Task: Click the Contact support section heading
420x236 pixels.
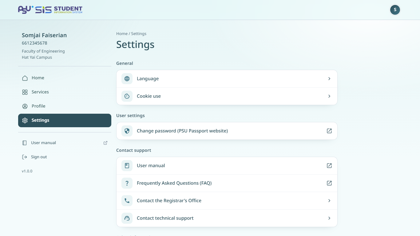Action: [x=134, y=151]
